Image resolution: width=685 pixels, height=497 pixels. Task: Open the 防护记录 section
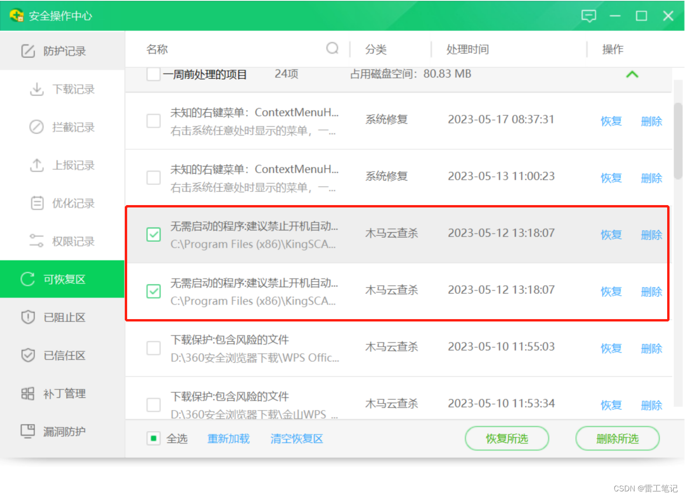[62, 51]
